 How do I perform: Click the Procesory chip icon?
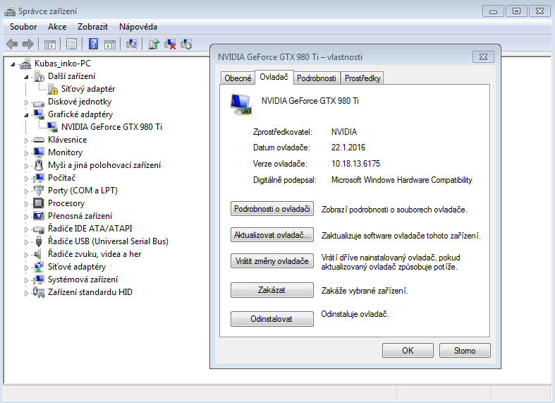39,203
